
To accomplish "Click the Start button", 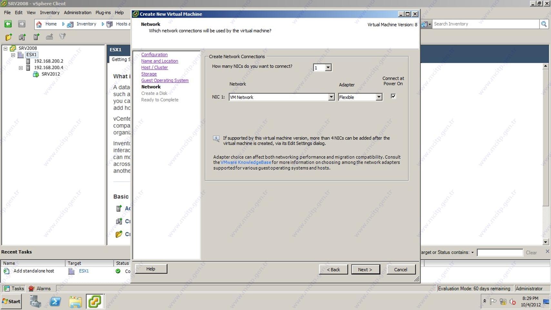I will tap(11, 301).
